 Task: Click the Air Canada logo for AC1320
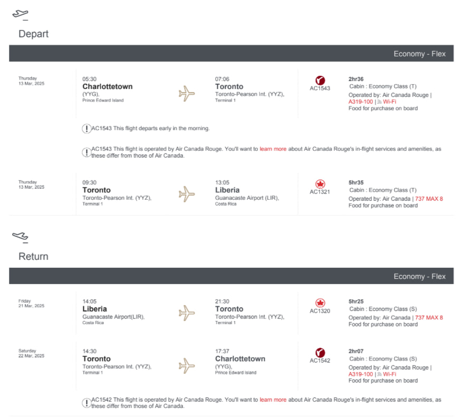tap(320, 303)
